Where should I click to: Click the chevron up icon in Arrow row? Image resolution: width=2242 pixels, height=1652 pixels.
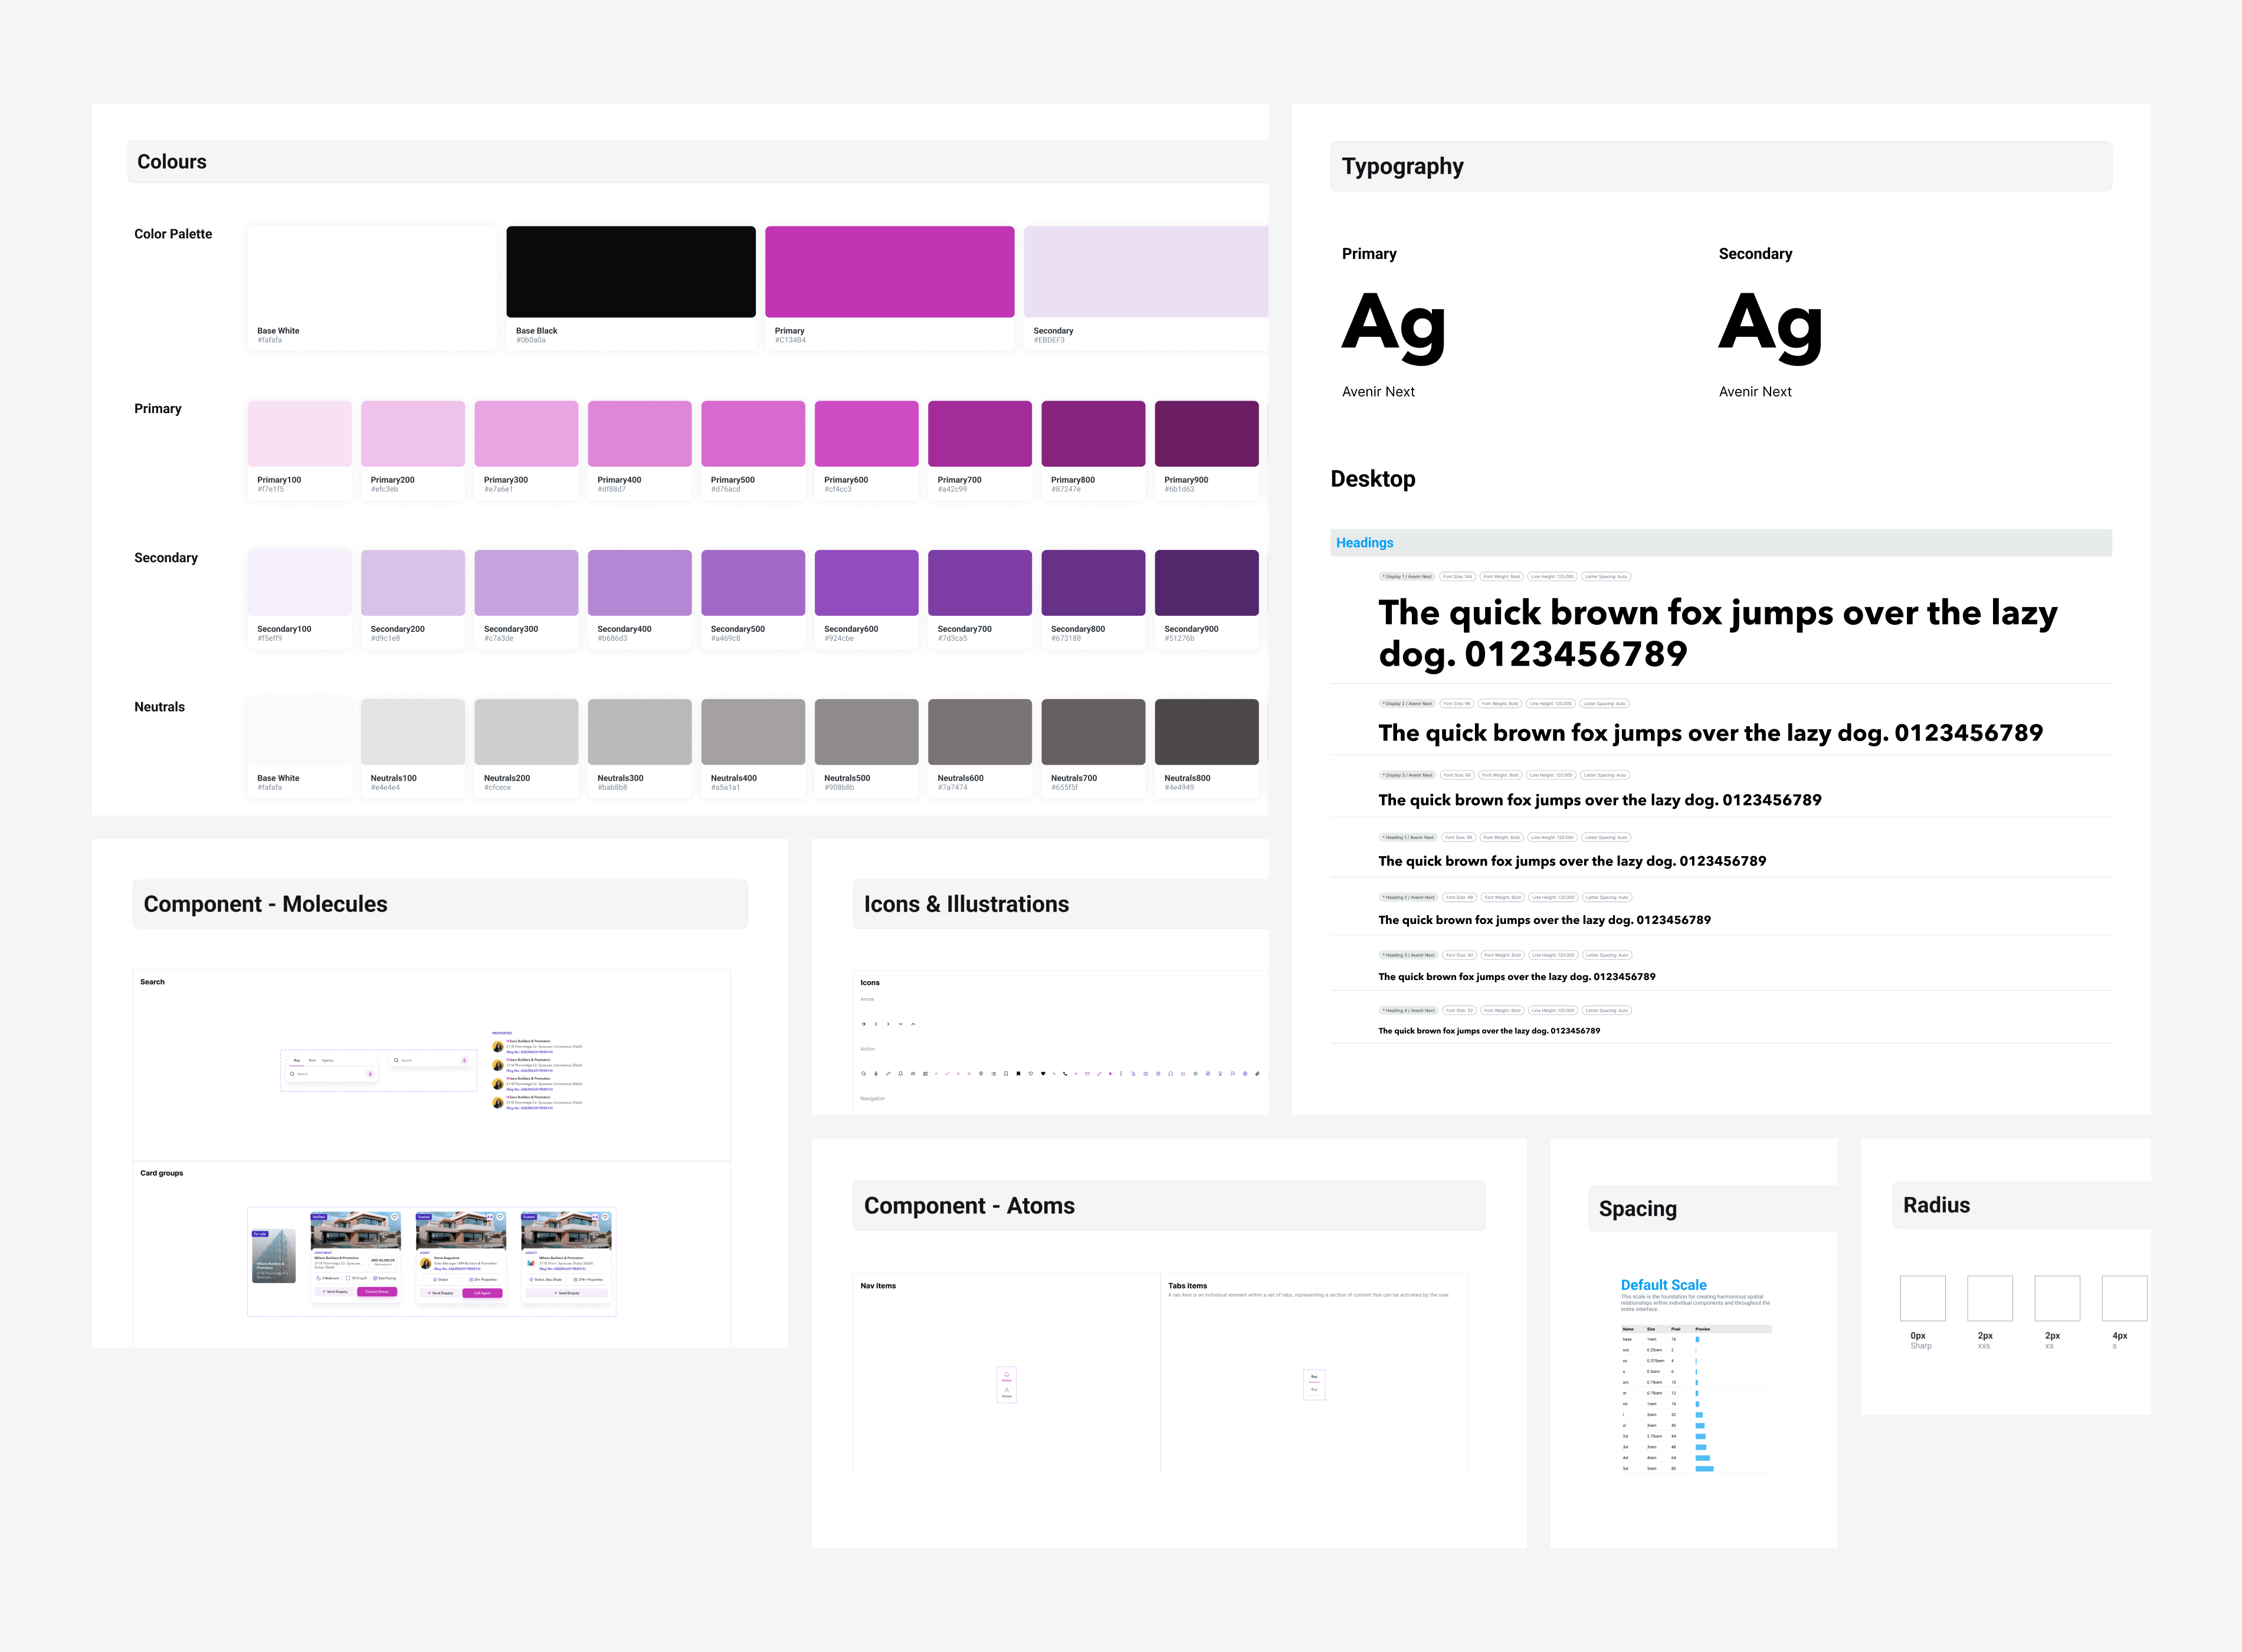click(914, 1024)
